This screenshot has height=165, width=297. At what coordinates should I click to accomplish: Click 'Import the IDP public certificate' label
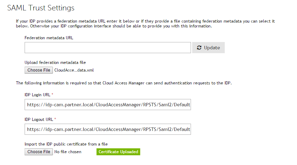tap(65, 144)
